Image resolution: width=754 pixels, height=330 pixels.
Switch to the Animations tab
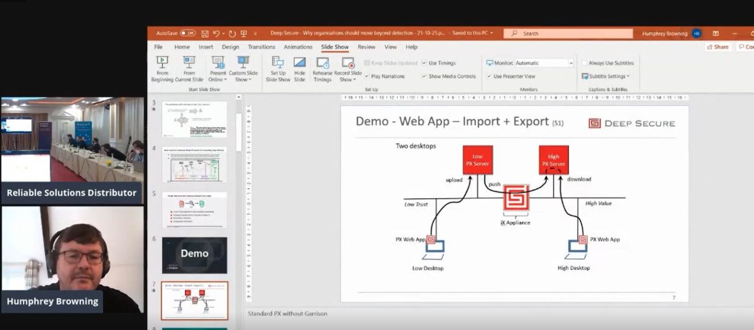tap(298, 47)
